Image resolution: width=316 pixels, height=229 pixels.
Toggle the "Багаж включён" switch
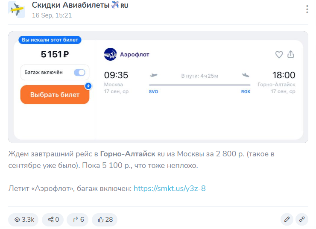(79, 73)
